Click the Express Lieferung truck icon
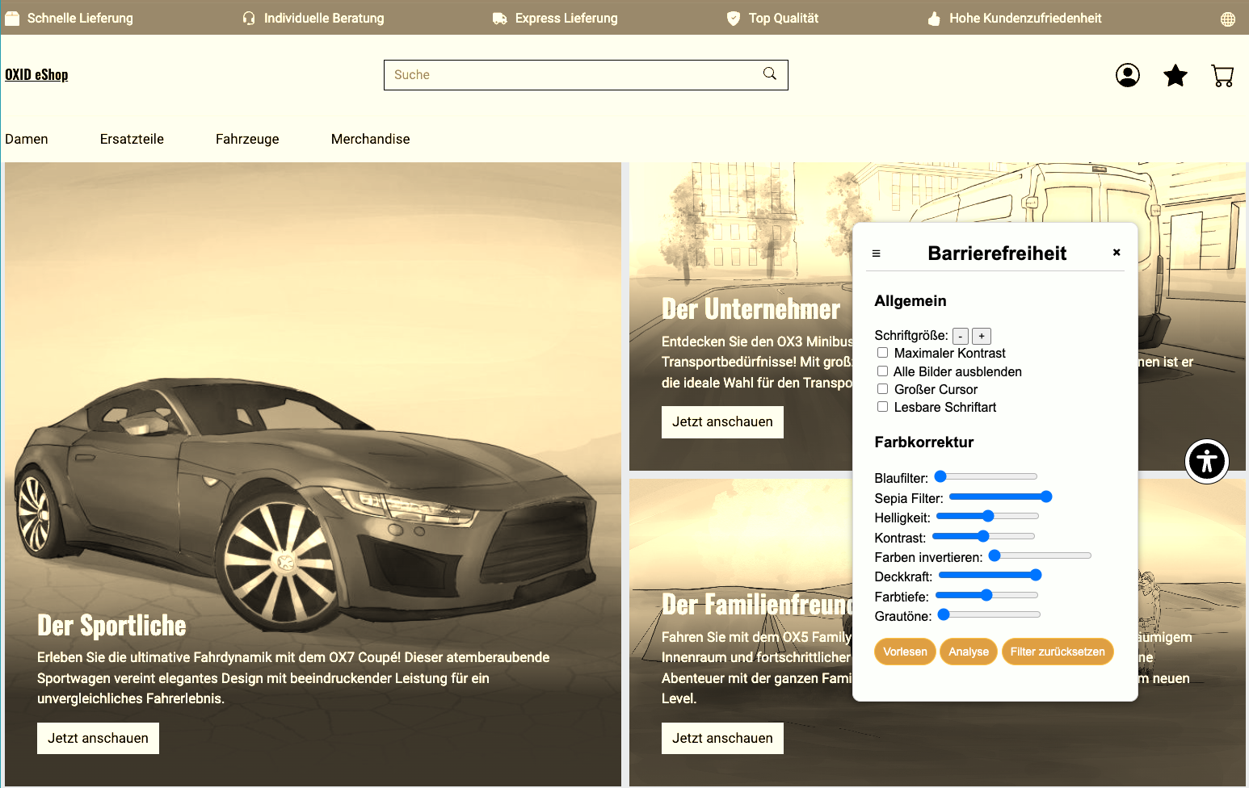Image resolution: width=1249 pixels, height=788 pixels. point(500,19)
